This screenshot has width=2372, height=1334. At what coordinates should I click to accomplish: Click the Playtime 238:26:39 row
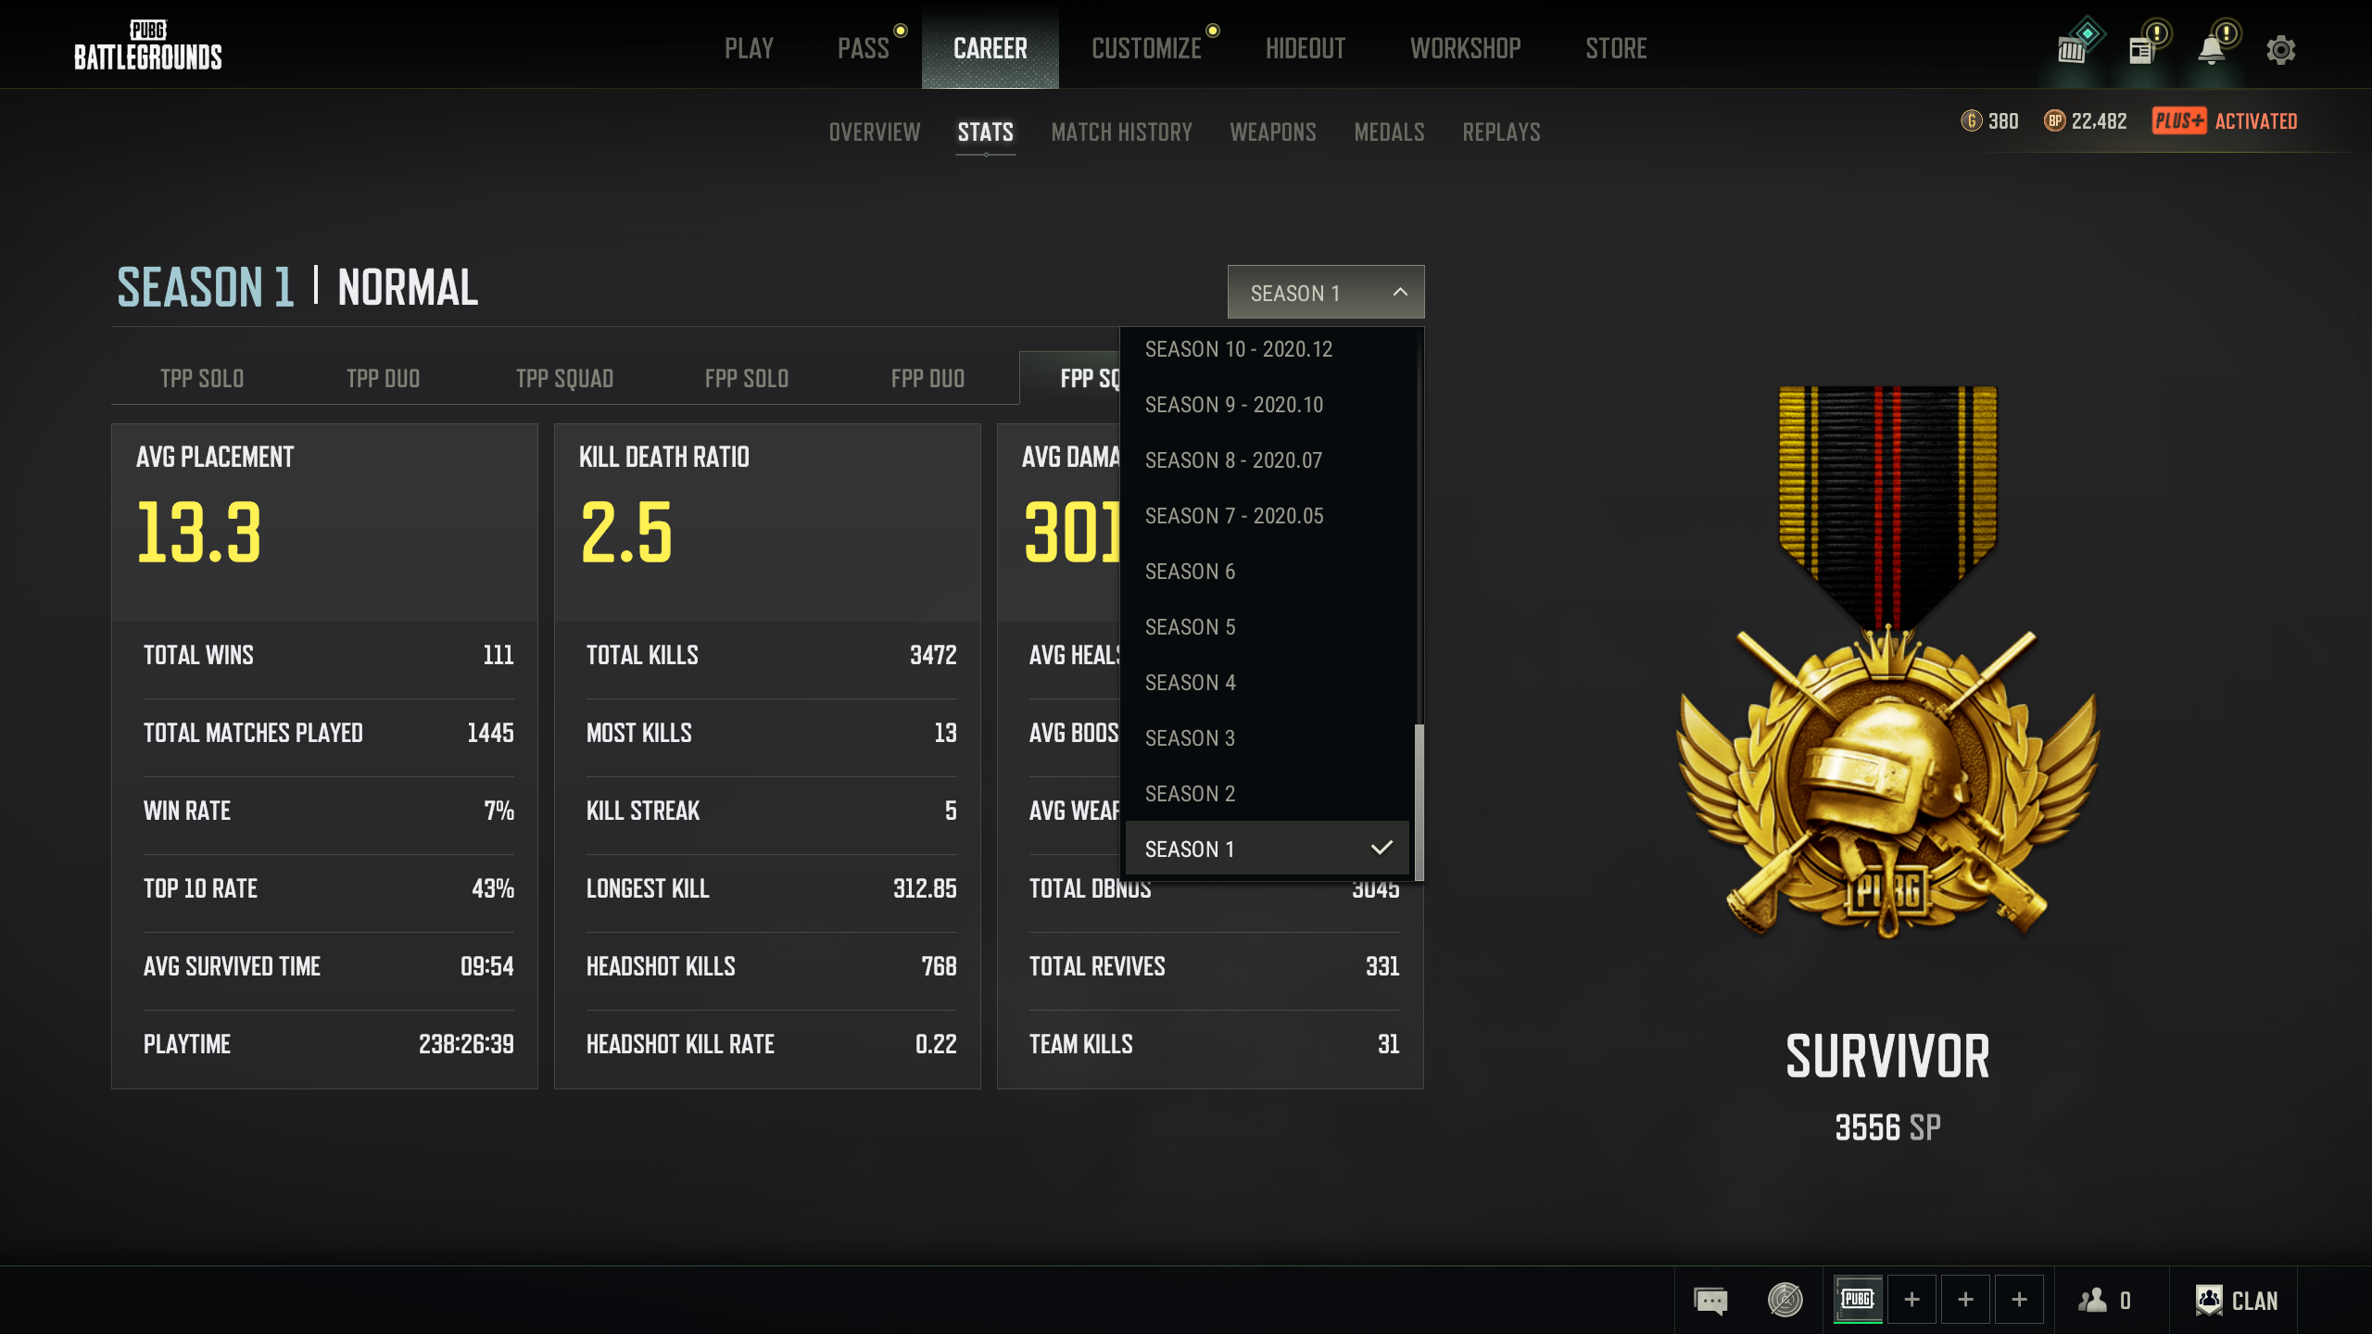click(x=328, y=1044)
